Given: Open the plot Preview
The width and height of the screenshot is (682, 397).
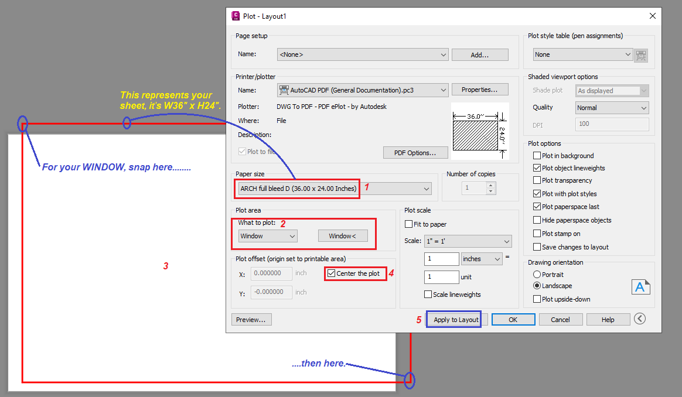Looking at the screenshot, I should pos(251,319).
